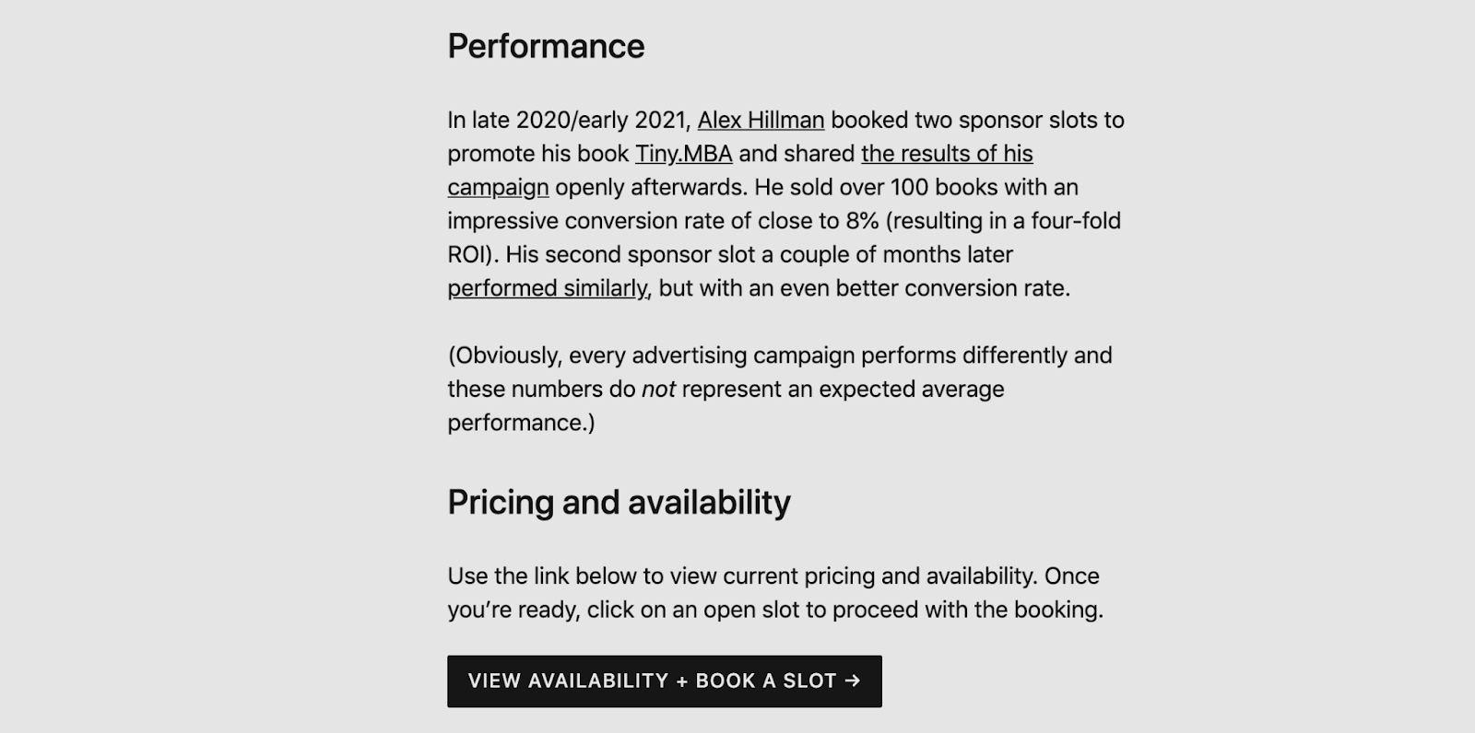The image size is (1475, 733).
Task: Click the "8%" figure in the paragraph
Action: (x=862, y=221)
